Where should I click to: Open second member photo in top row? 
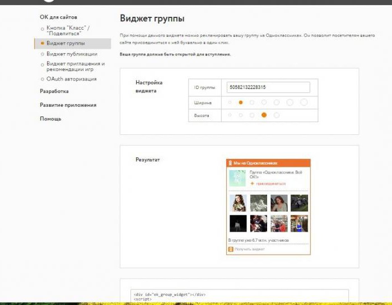pos(259,203)
